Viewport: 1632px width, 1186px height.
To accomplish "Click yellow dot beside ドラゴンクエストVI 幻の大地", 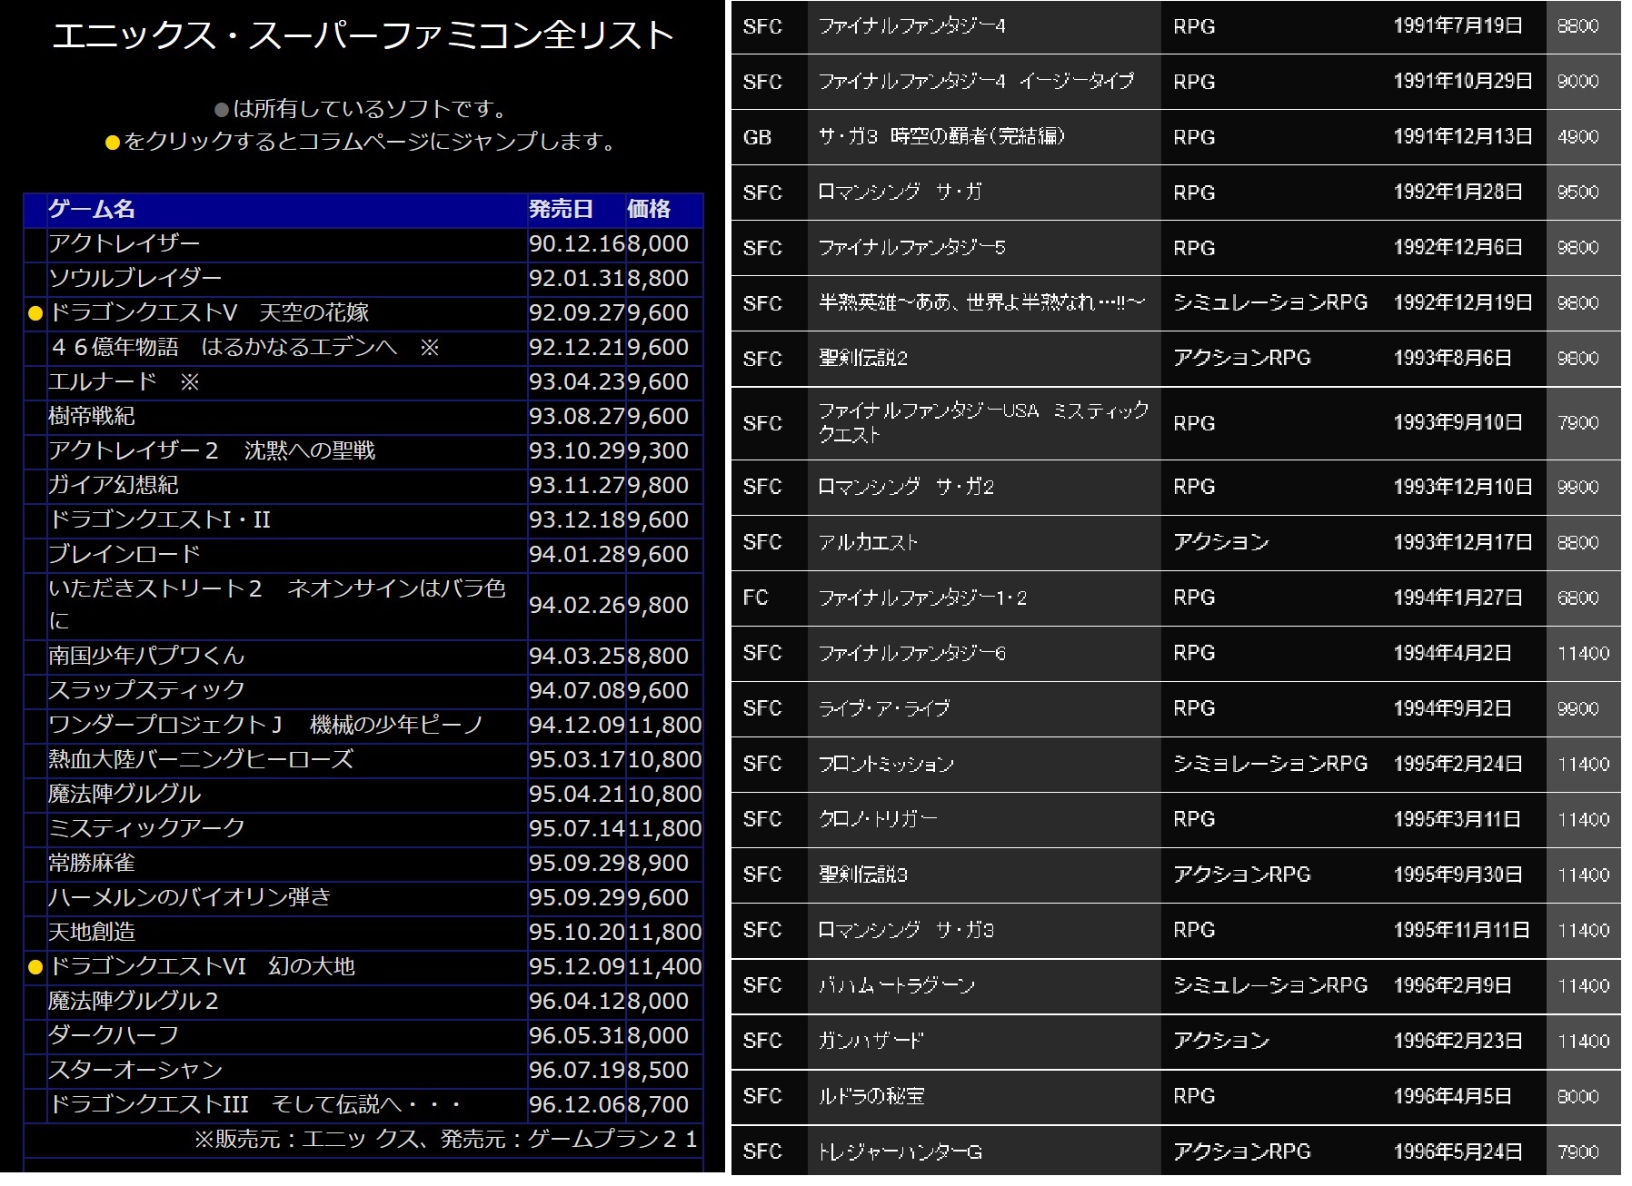I will pyautogui.click(x=35, y=967).
